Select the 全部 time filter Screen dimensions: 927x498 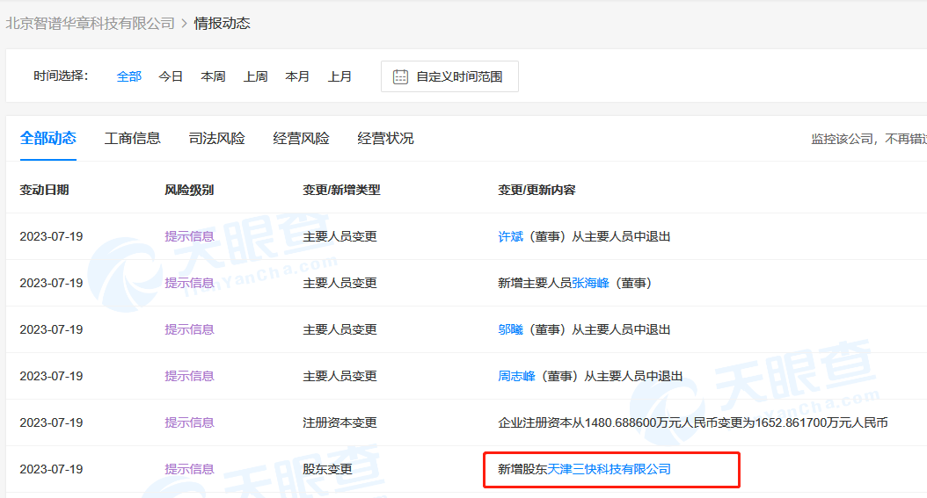129,76
